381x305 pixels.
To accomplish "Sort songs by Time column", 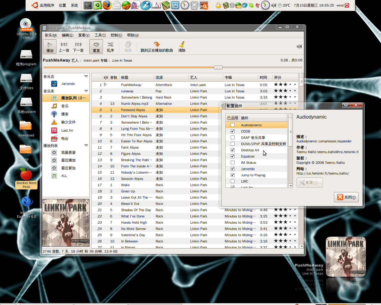I will (x=265, y=77).
